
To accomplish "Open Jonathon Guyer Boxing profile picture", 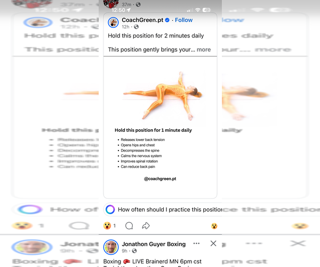I will 111,247.
